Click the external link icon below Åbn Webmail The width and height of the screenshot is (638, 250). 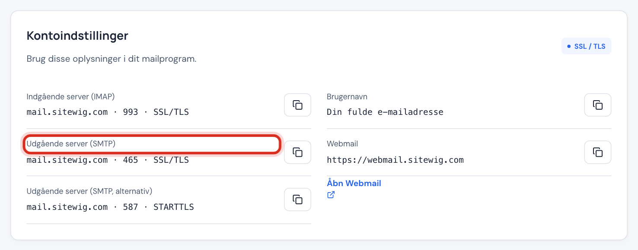click(x=331, y=195)
